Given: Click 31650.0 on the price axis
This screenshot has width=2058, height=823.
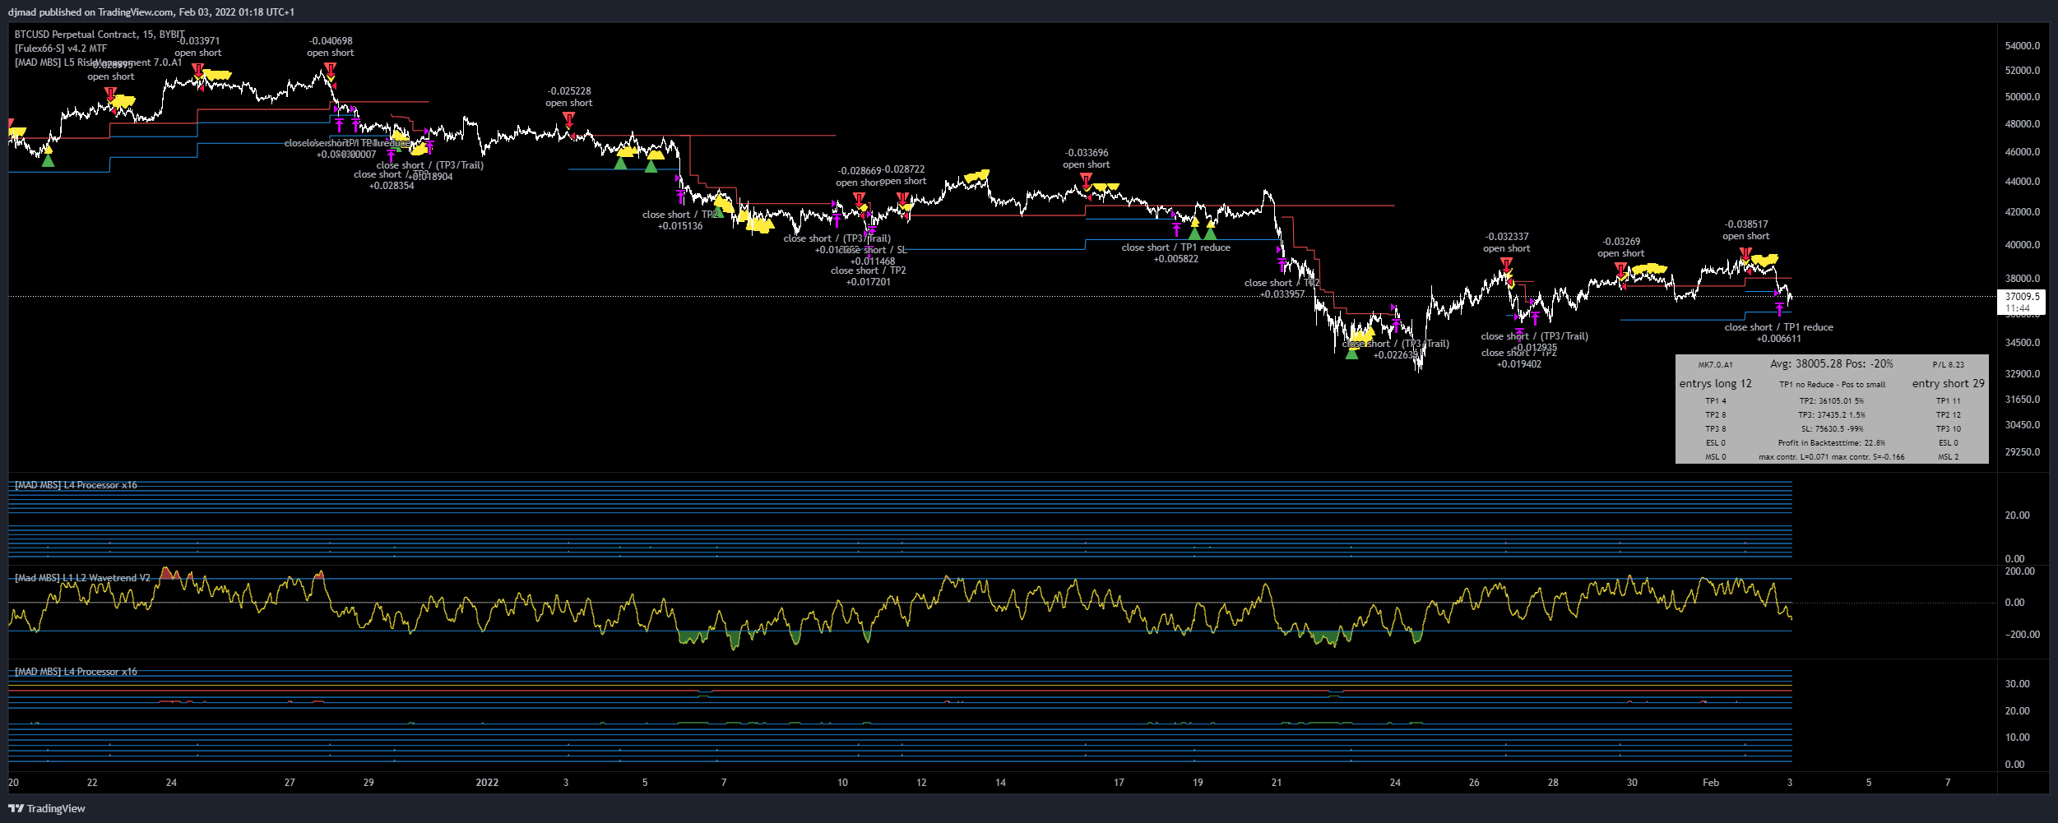Looking at the screenshot, I should [2023, 400].
